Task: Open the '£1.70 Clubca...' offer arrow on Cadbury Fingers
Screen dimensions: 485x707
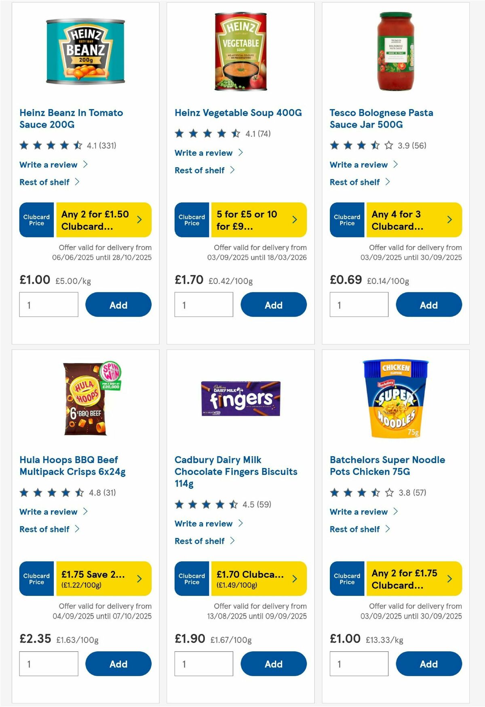Action: 294,579
